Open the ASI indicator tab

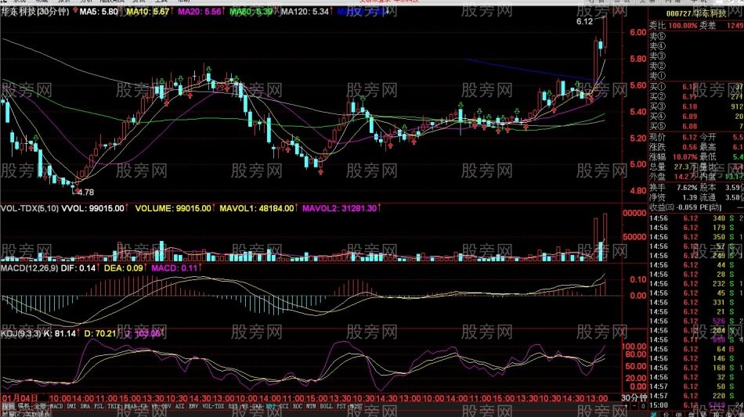(180, 406)
